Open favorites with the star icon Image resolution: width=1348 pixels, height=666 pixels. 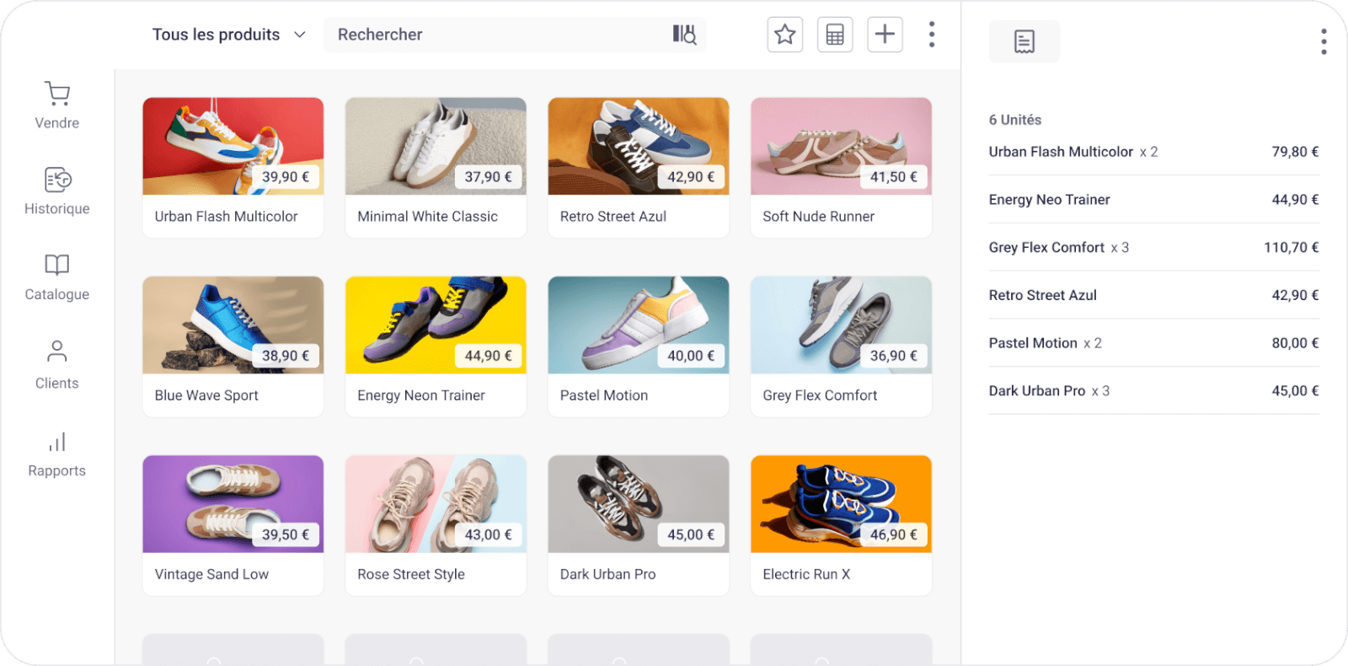(x=784, y=35)
